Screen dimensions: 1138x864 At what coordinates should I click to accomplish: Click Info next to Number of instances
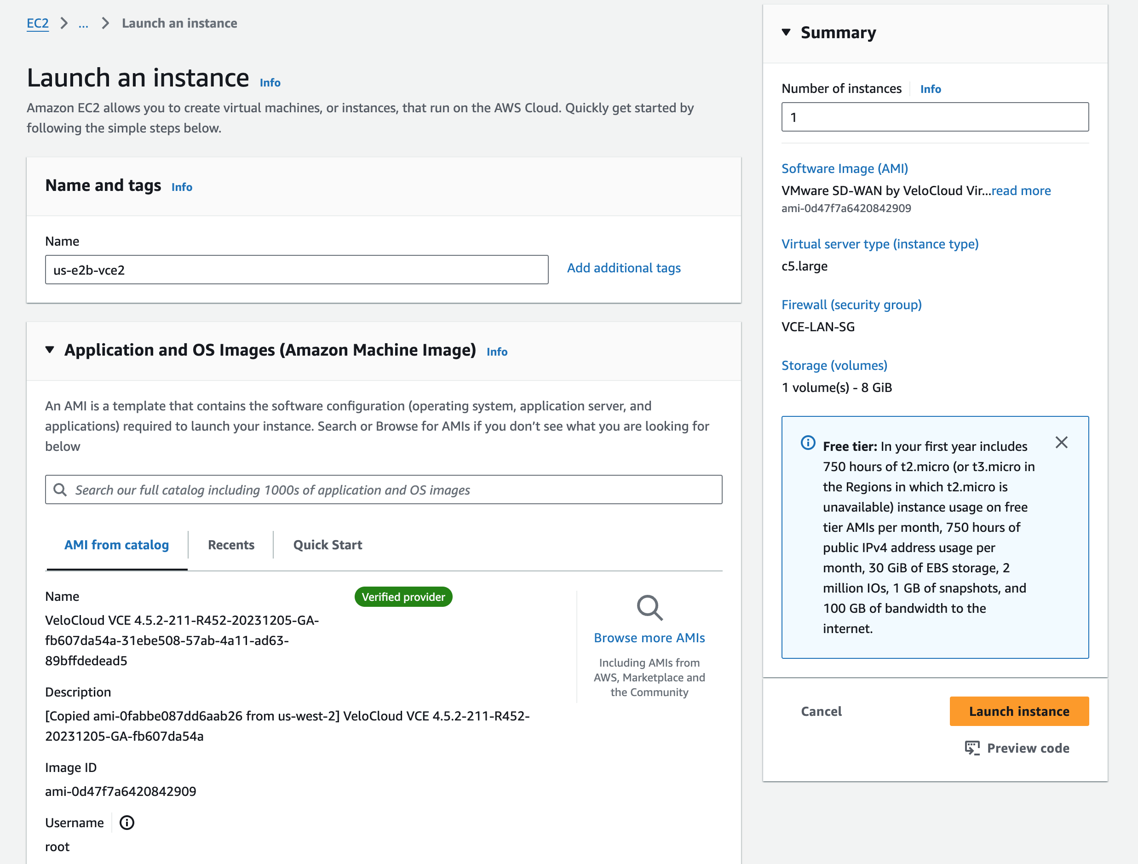tap(931, 90)
